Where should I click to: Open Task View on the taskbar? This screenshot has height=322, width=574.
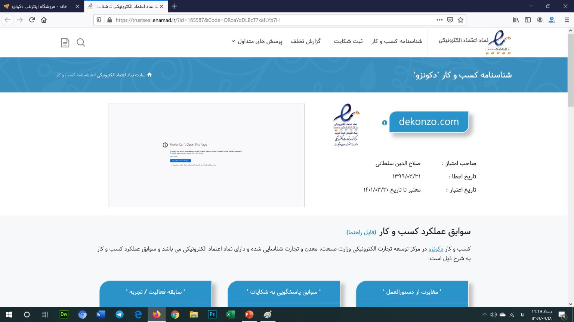45,315
